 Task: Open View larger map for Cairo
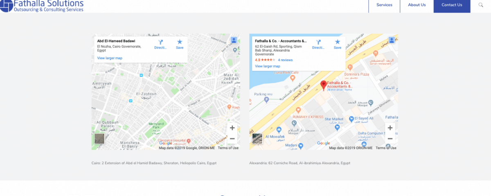click(110, 58)
